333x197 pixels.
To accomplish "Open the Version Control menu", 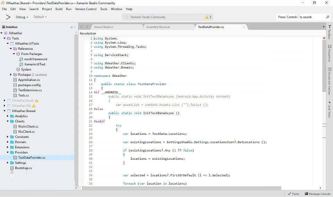I will 86,9.
